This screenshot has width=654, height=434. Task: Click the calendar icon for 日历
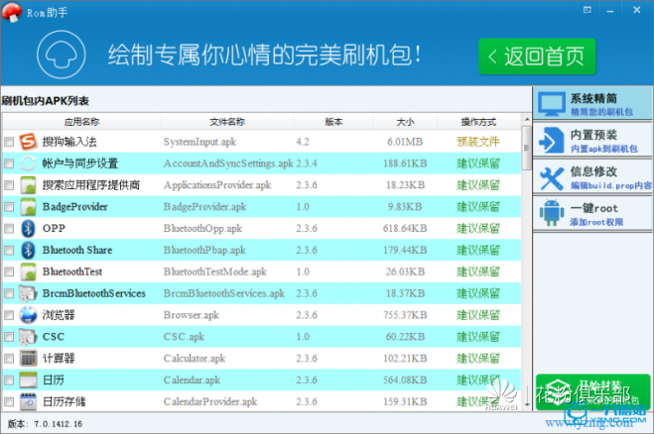click(29, 380)
